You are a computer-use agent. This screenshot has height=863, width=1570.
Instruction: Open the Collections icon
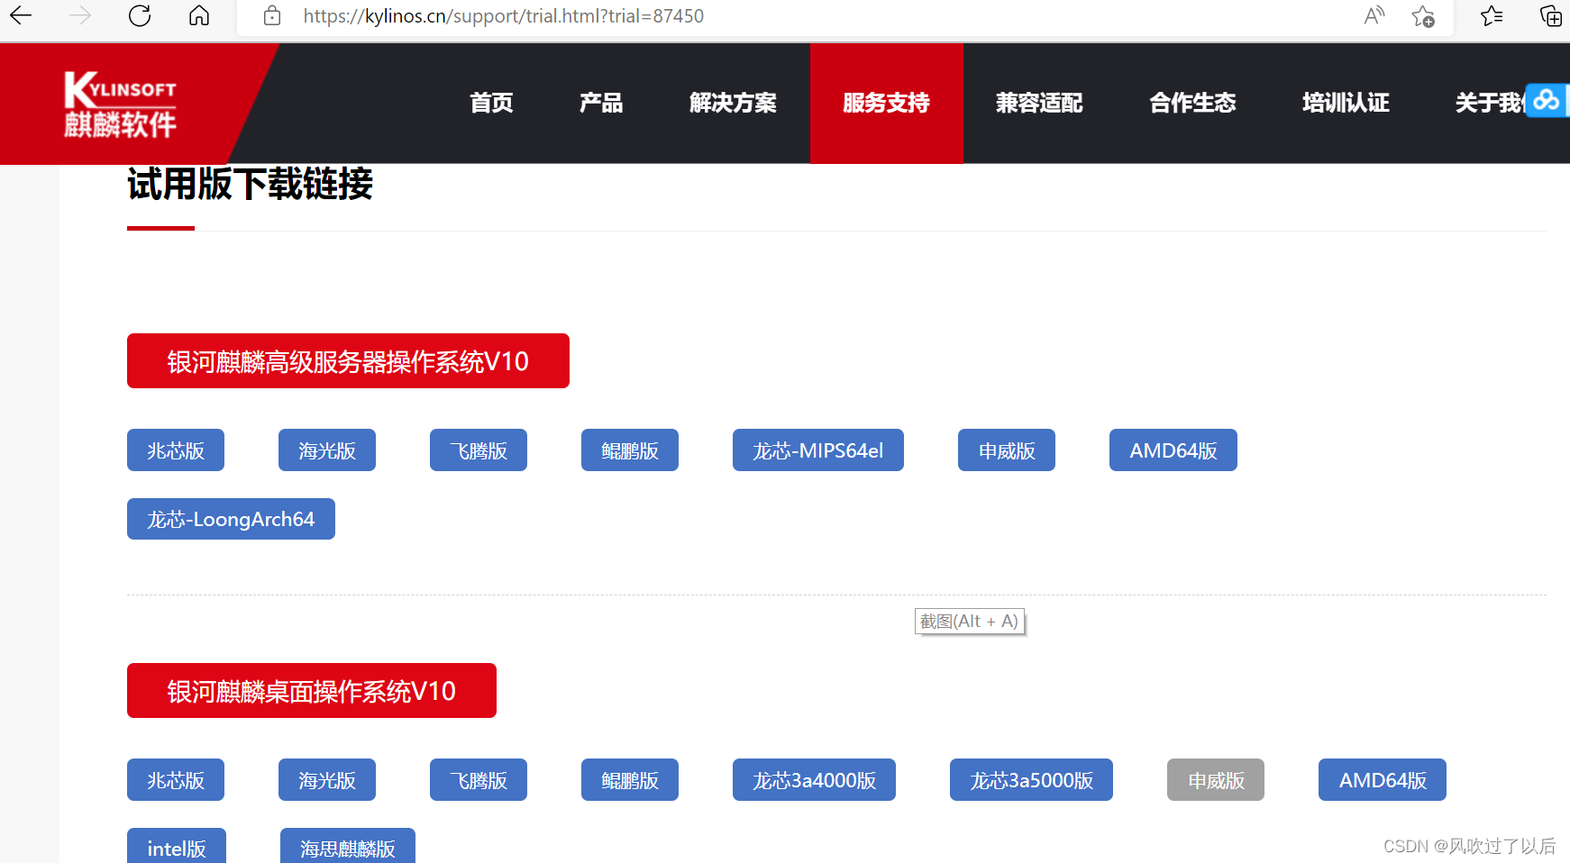point(1550,15)
